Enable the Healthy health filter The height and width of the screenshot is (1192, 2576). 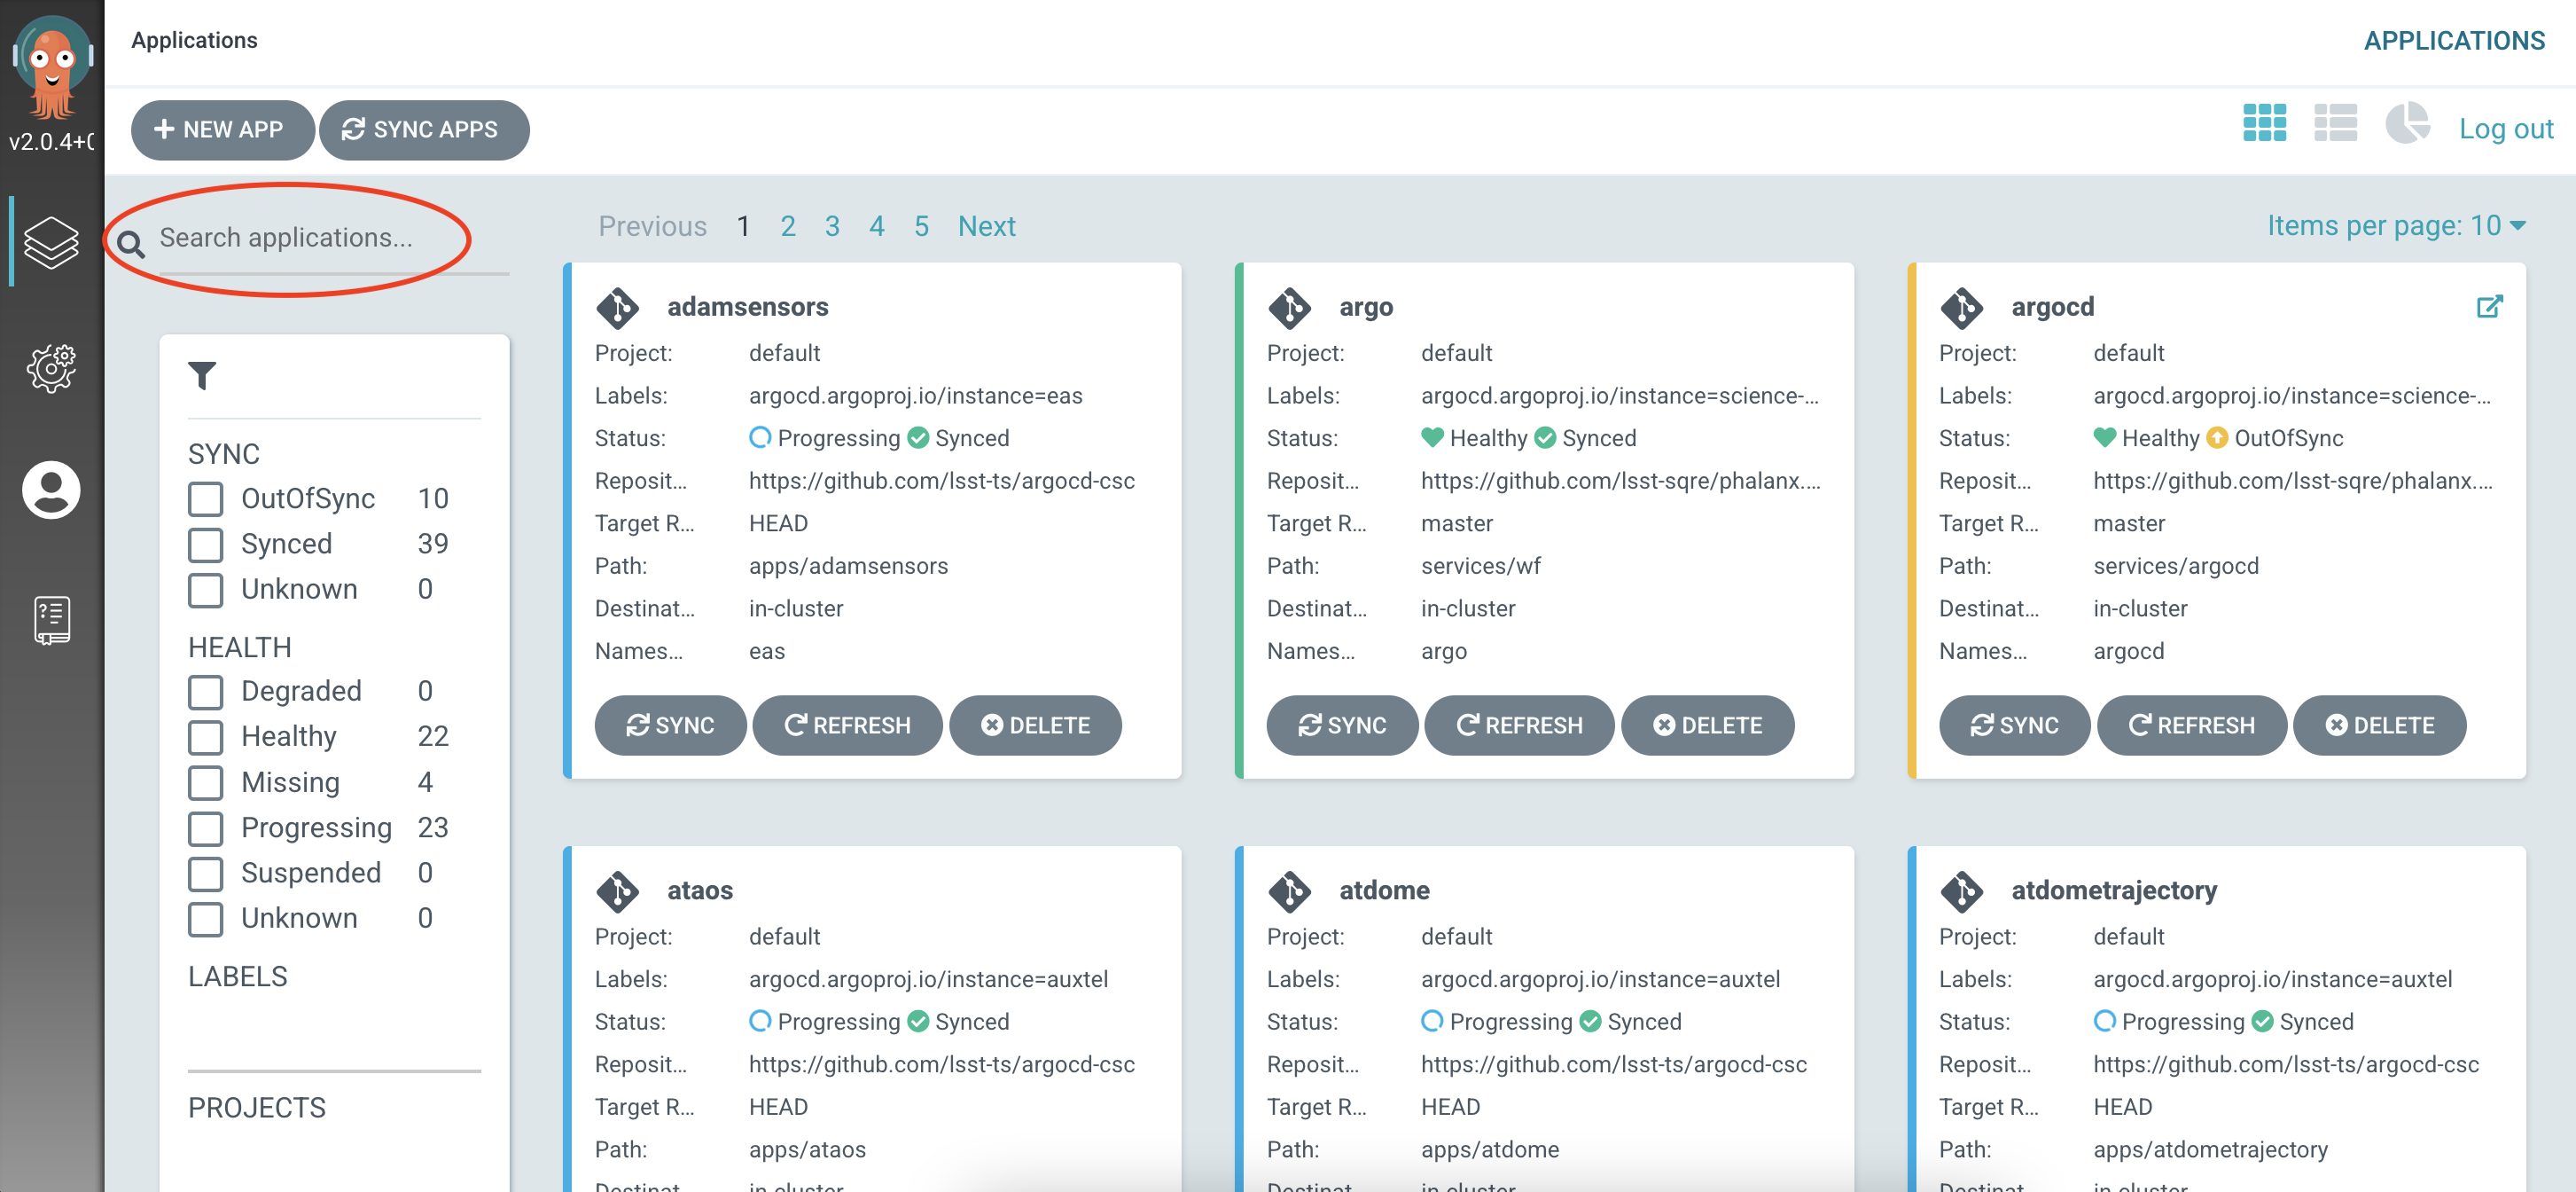pyautogui.click(x=206, y=737)
